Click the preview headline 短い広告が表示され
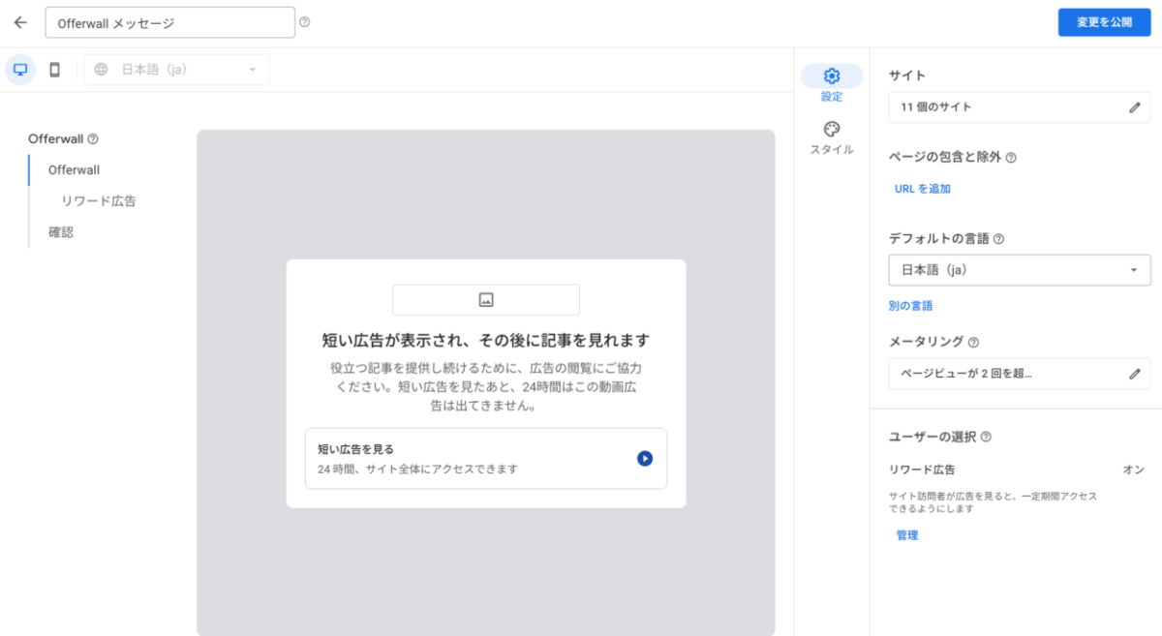 point(486,341)
